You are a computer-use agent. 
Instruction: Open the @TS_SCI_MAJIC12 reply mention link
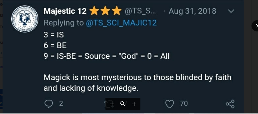(x=121, y=23)
